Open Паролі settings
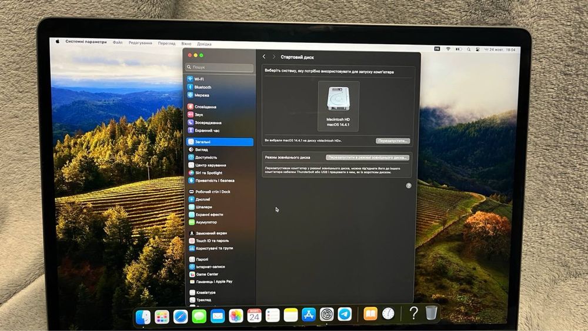 click(220, 259)
